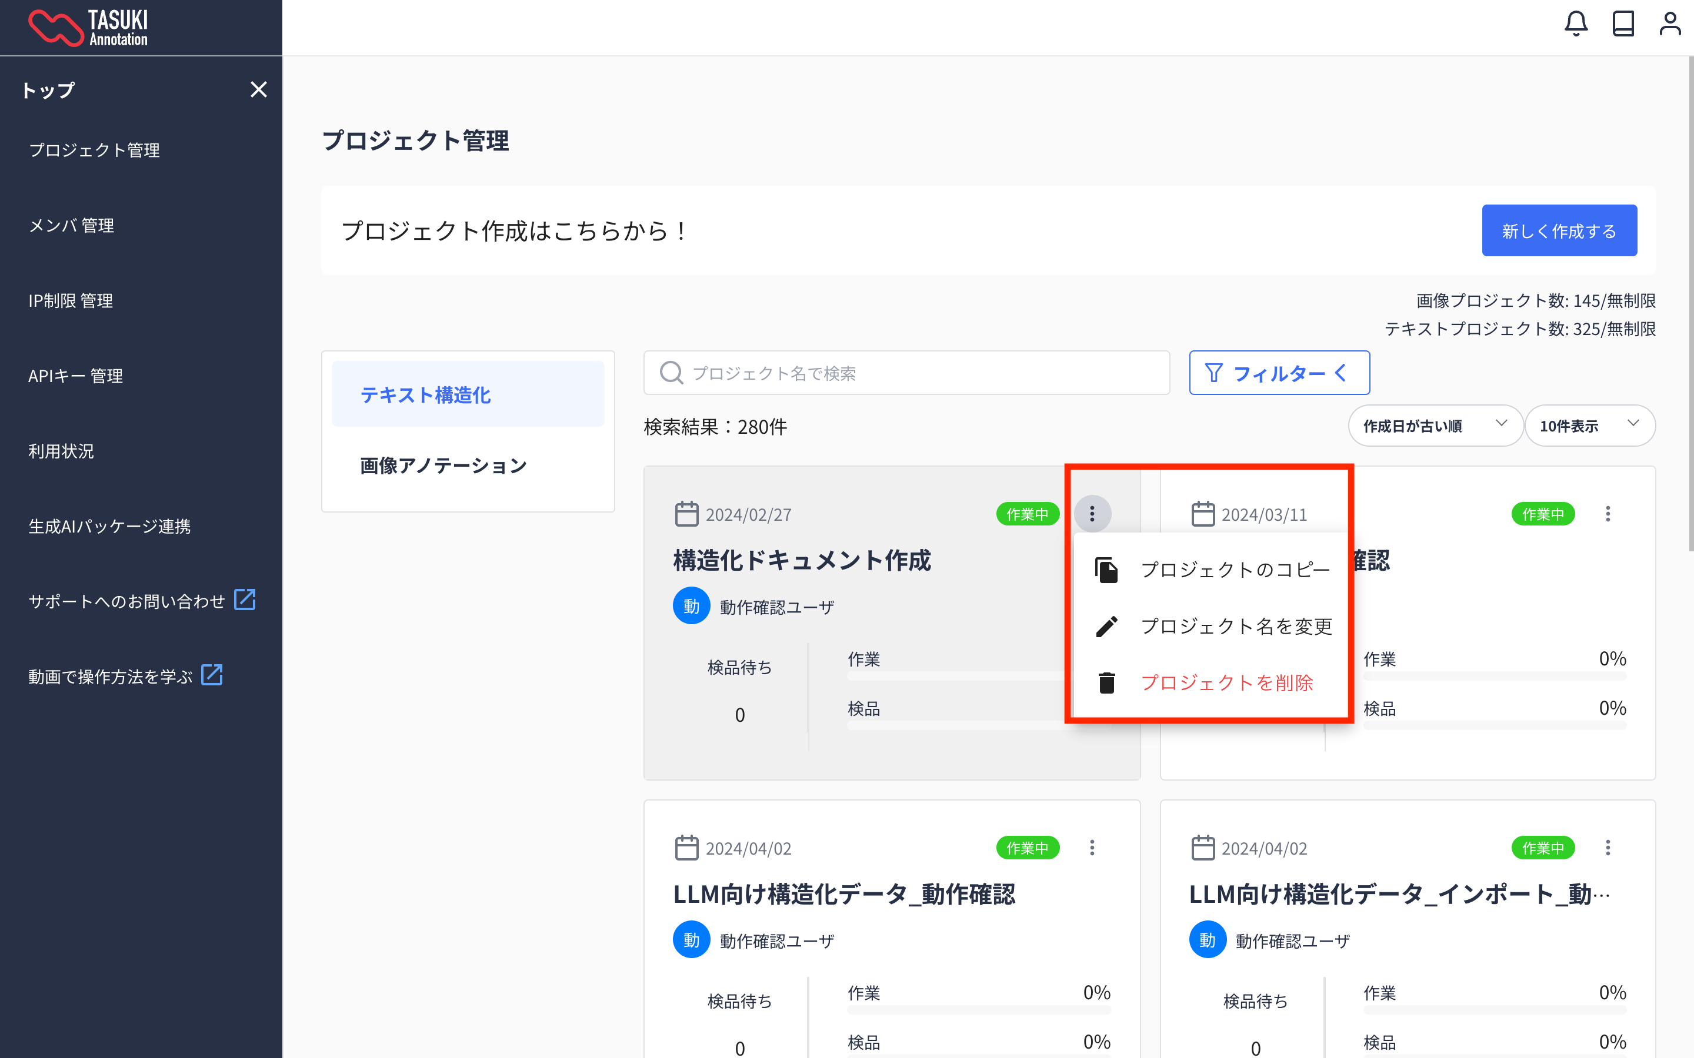The image size is (1694, 1058).
Task: Click the external link icon beside サポートへのお問い合わせ
Action: (244, 600)
